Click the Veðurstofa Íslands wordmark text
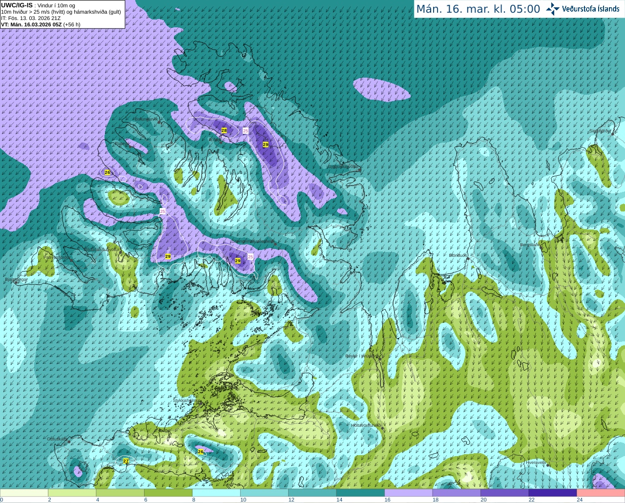The width and height of the screenshot is (625, 503). 591,9
